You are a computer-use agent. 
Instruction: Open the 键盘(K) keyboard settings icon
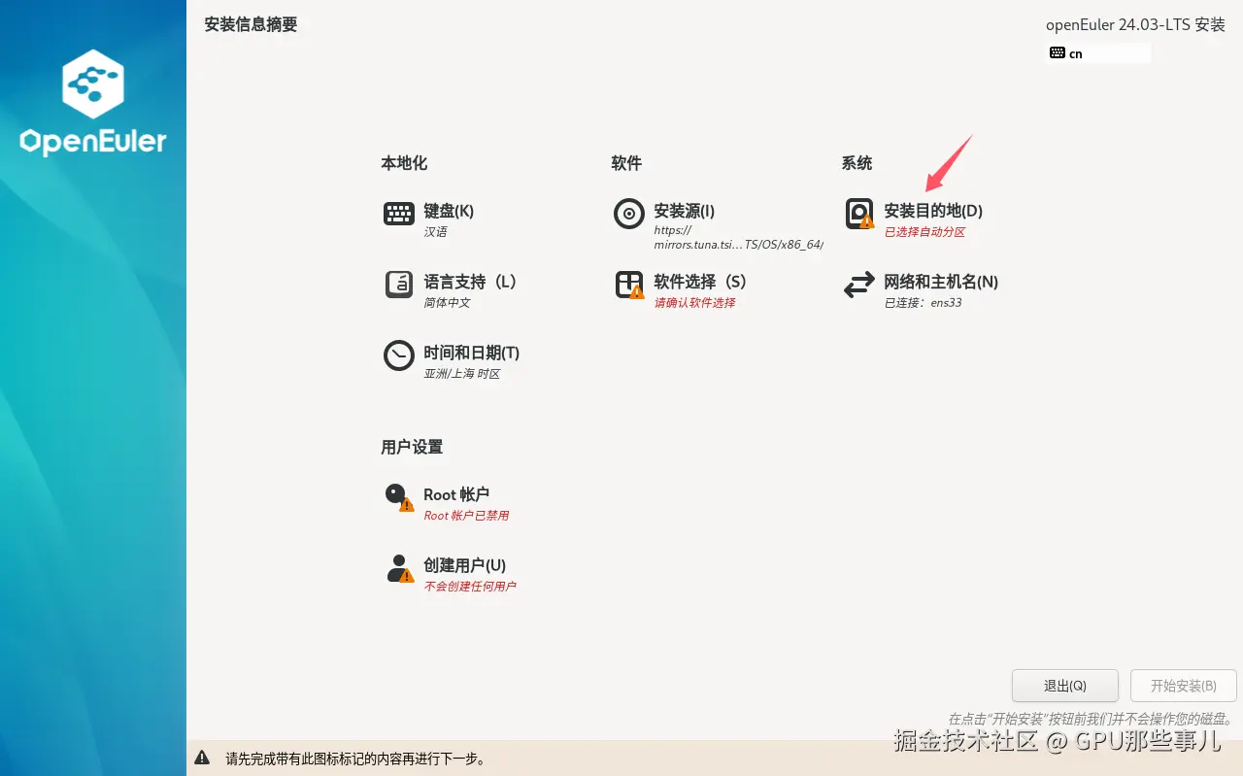pyautogui.click(x=398, y=213)
